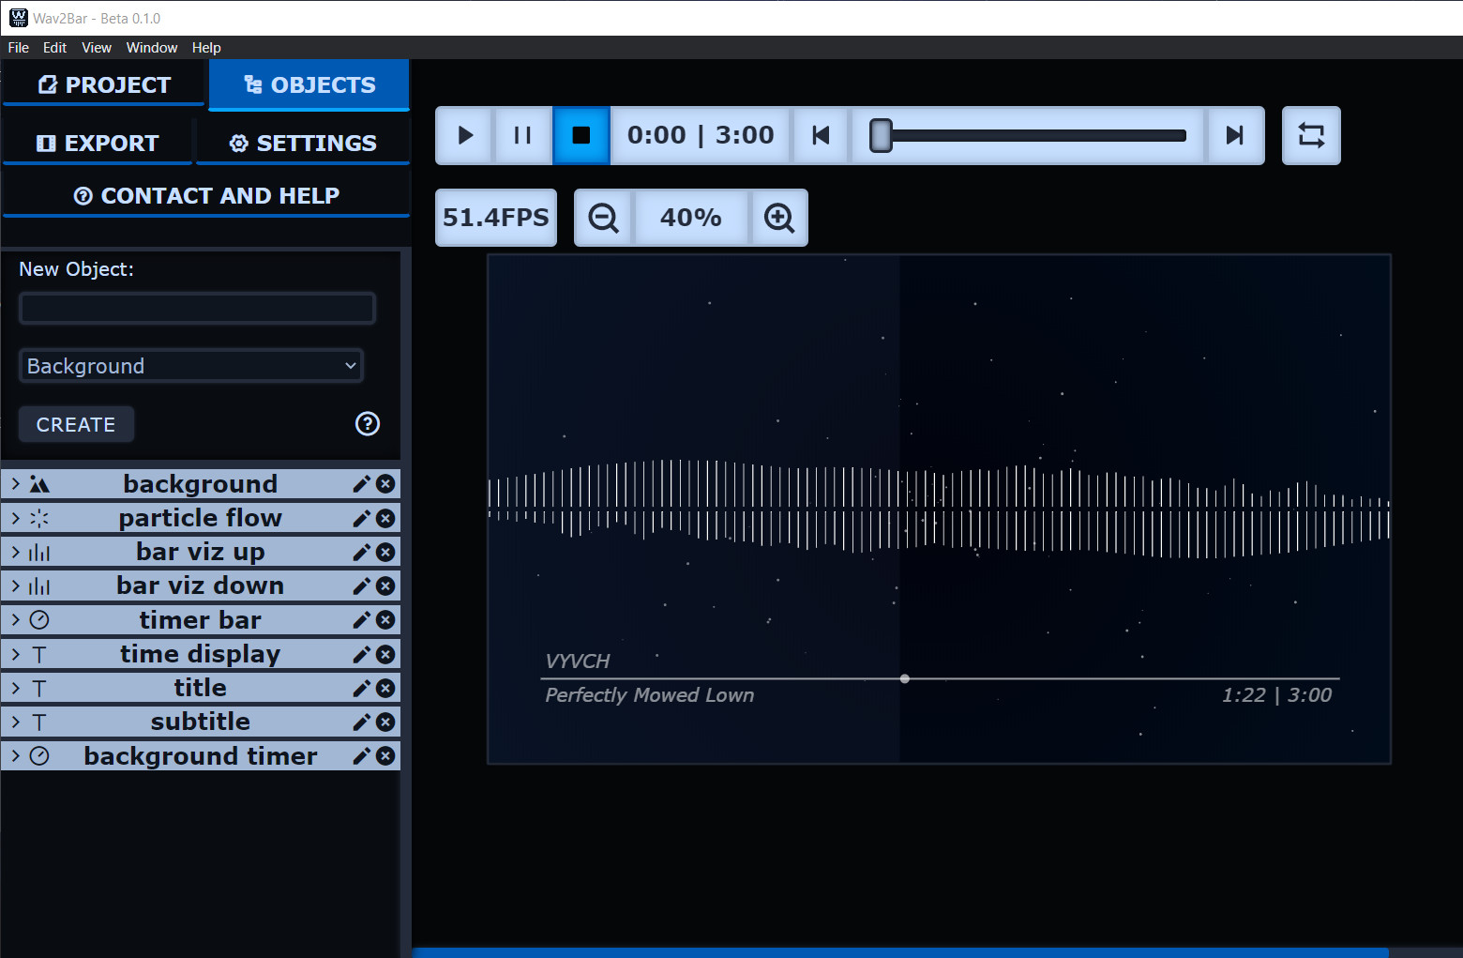Rename the title object
The image size is (1463, 958).
pos(361,688)
